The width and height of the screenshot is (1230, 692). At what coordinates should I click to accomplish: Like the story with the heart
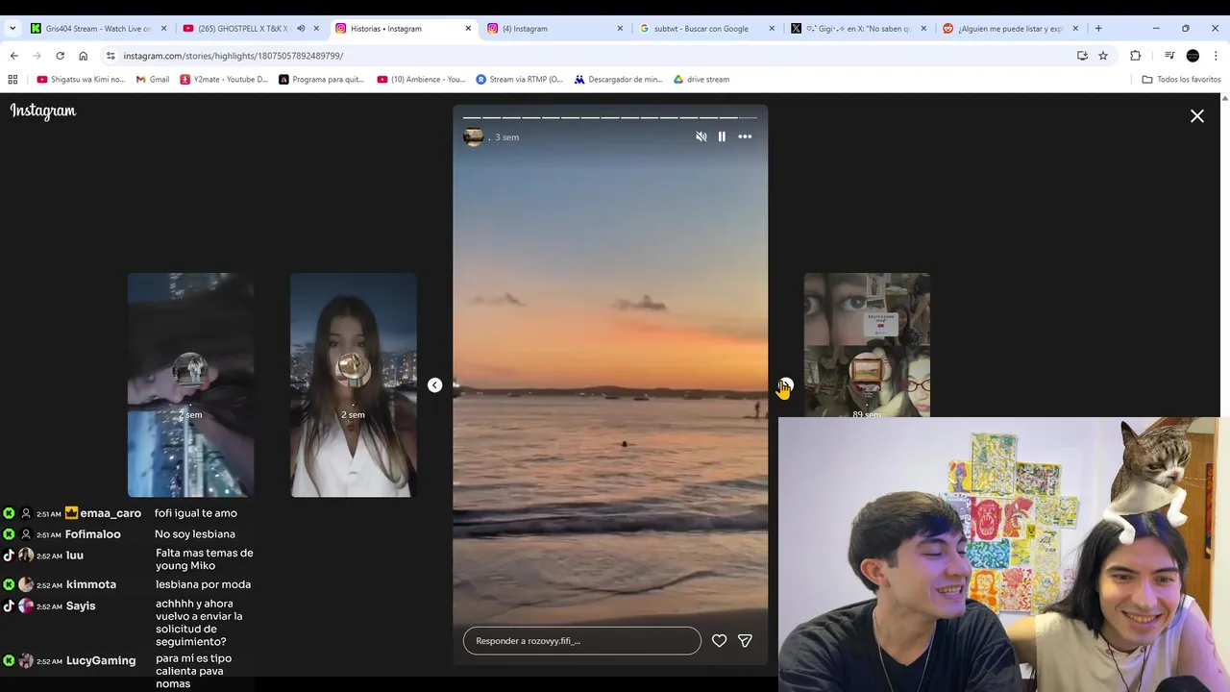point(719,641)
